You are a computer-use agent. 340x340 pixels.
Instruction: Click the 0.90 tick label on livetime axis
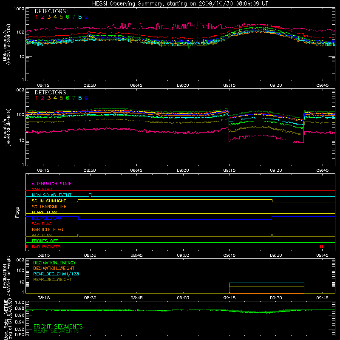pos(20,334)
